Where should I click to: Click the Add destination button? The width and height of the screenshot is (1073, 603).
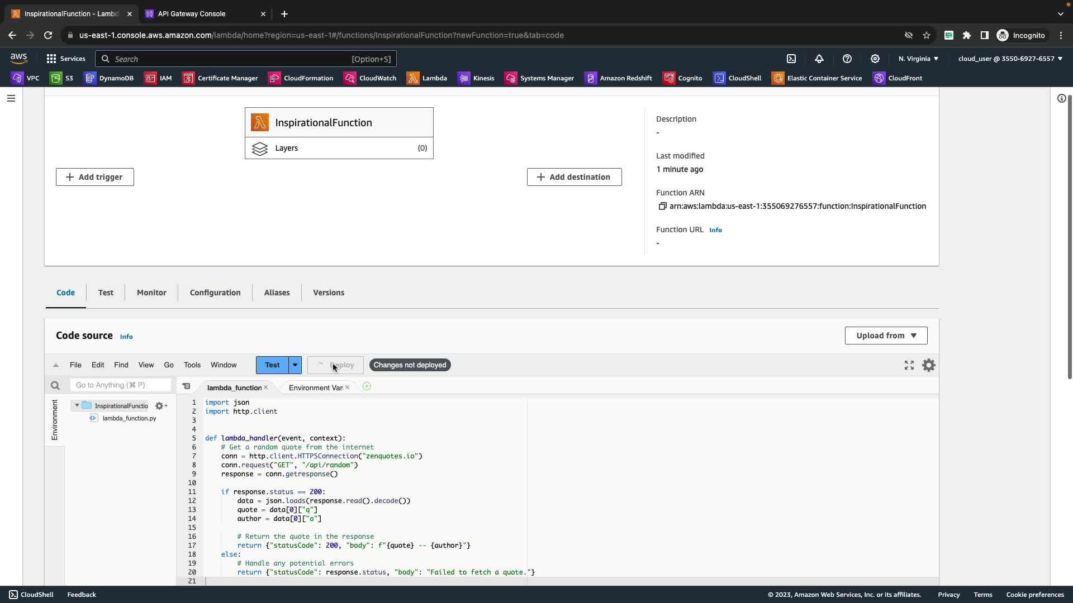(x=574, y=177)
